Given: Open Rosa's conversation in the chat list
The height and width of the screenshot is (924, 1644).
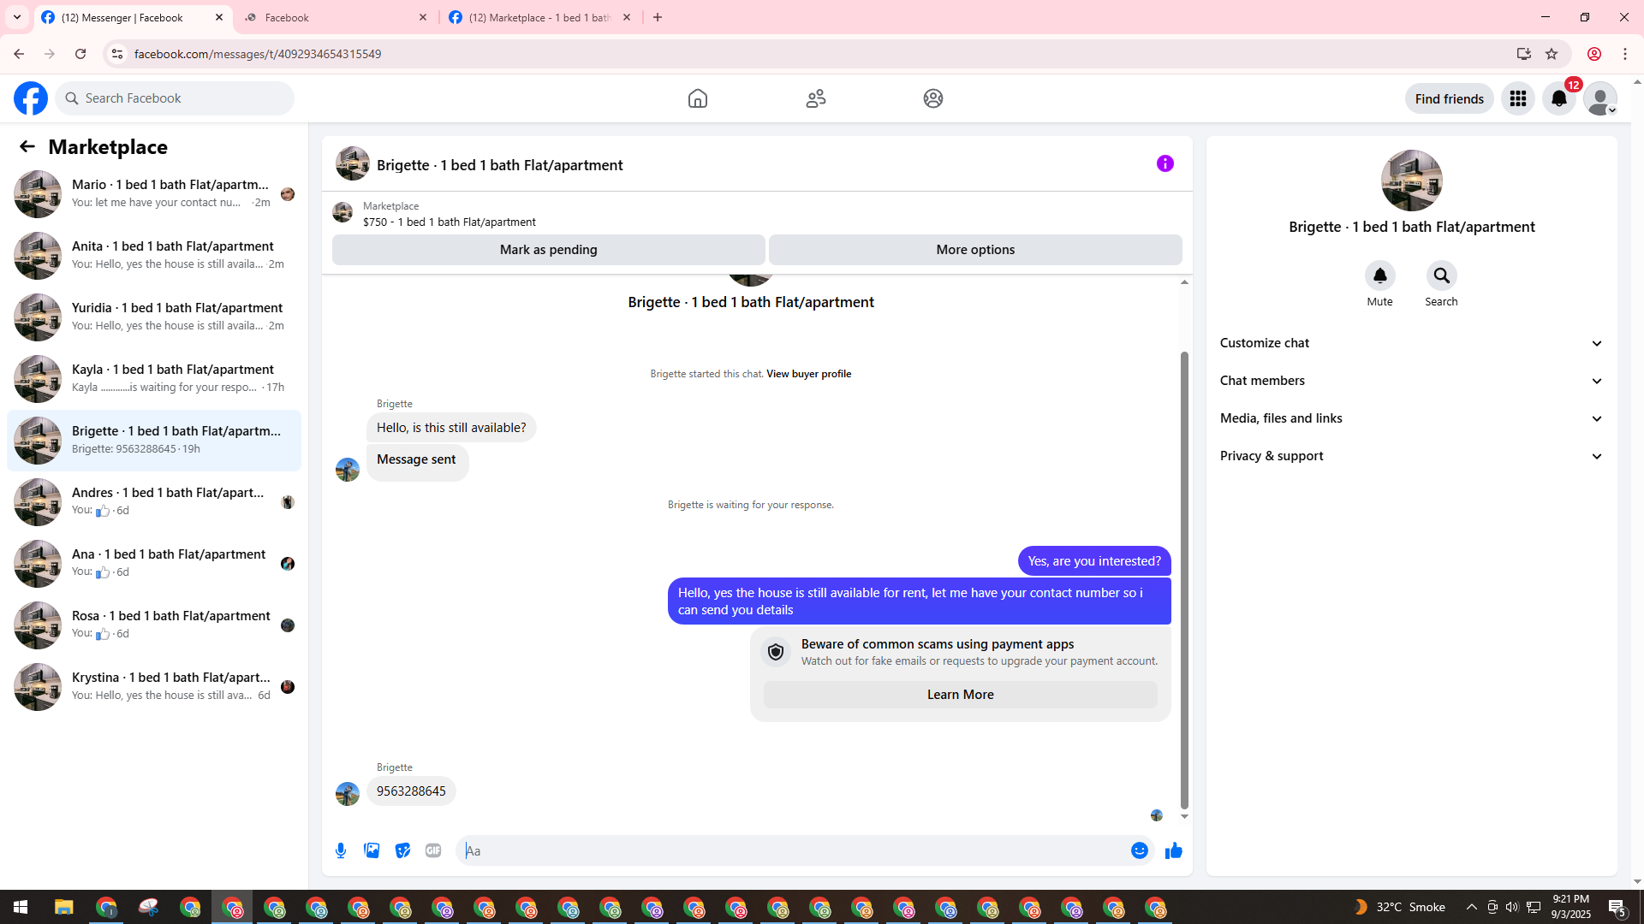Looking at the screenshot, I should pos(154,625).
